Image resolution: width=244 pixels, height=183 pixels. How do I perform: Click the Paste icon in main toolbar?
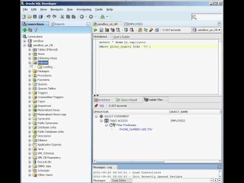74,17
